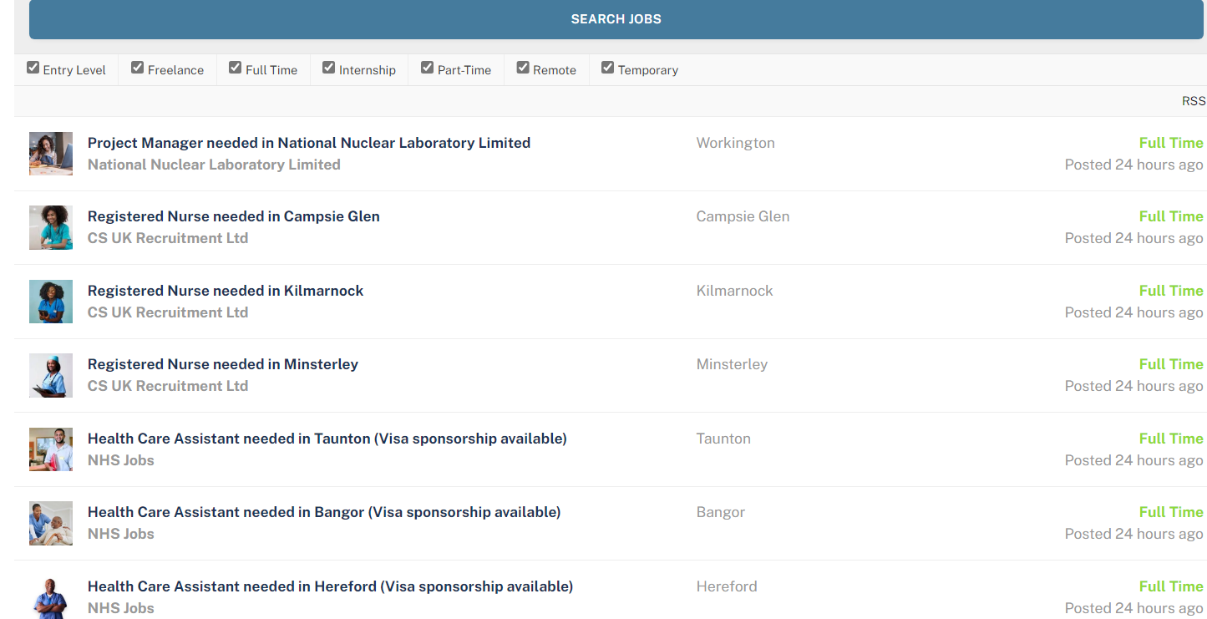Click the Hereford location text
The image size is (1207, 619).
point(727,586)
